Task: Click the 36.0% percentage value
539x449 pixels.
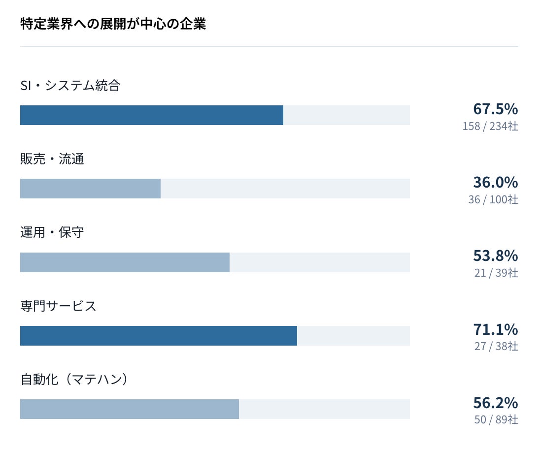Action: [x=495, y=183]
